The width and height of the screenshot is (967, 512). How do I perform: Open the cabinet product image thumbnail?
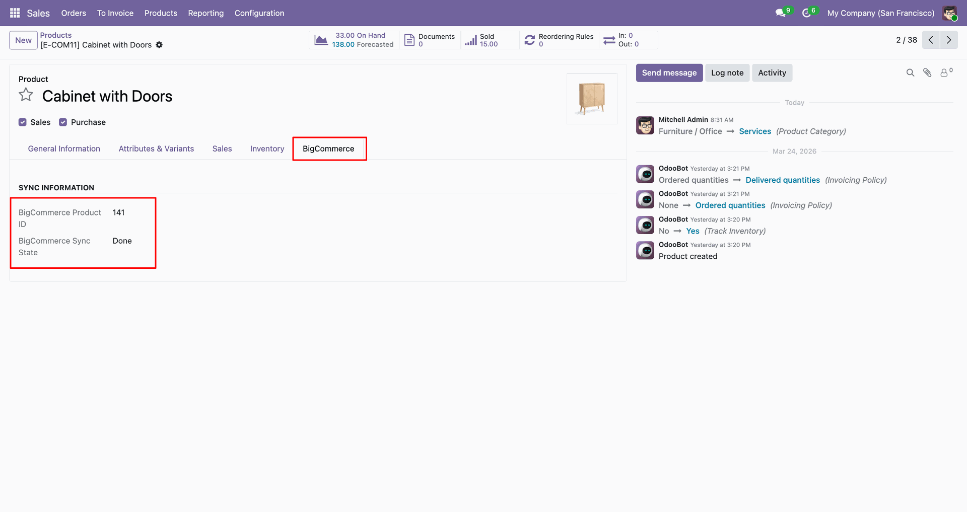[x=592, y=99]
